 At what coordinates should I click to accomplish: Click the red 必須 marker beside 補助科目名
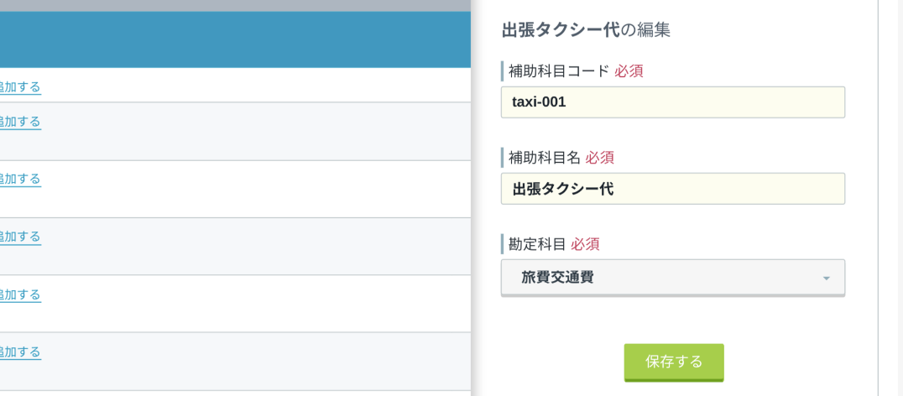click(600, 158)
